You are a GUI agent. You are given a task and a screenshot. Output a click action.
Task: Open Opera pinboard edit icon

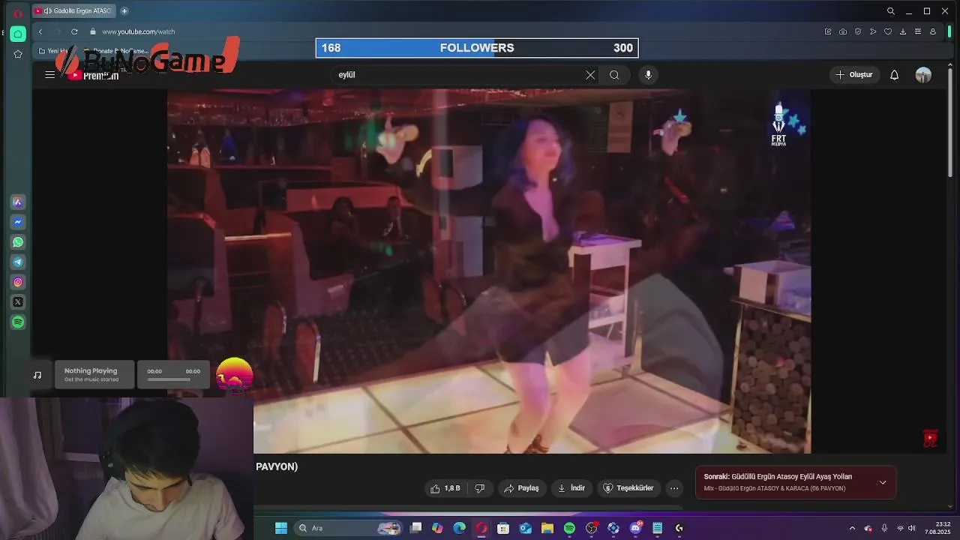tap(828, 31)
